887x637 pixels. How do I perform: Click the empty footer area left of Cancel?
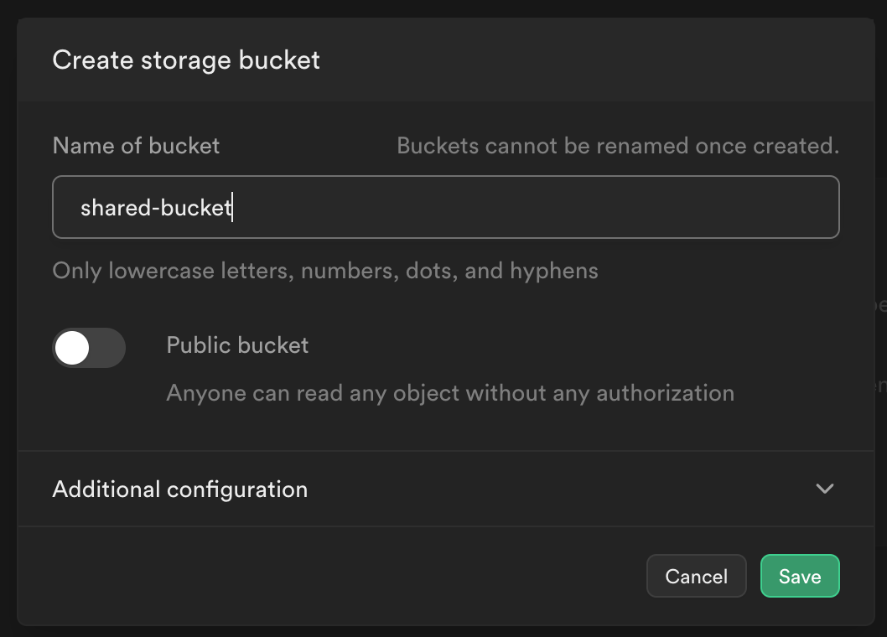click(335, 577)
